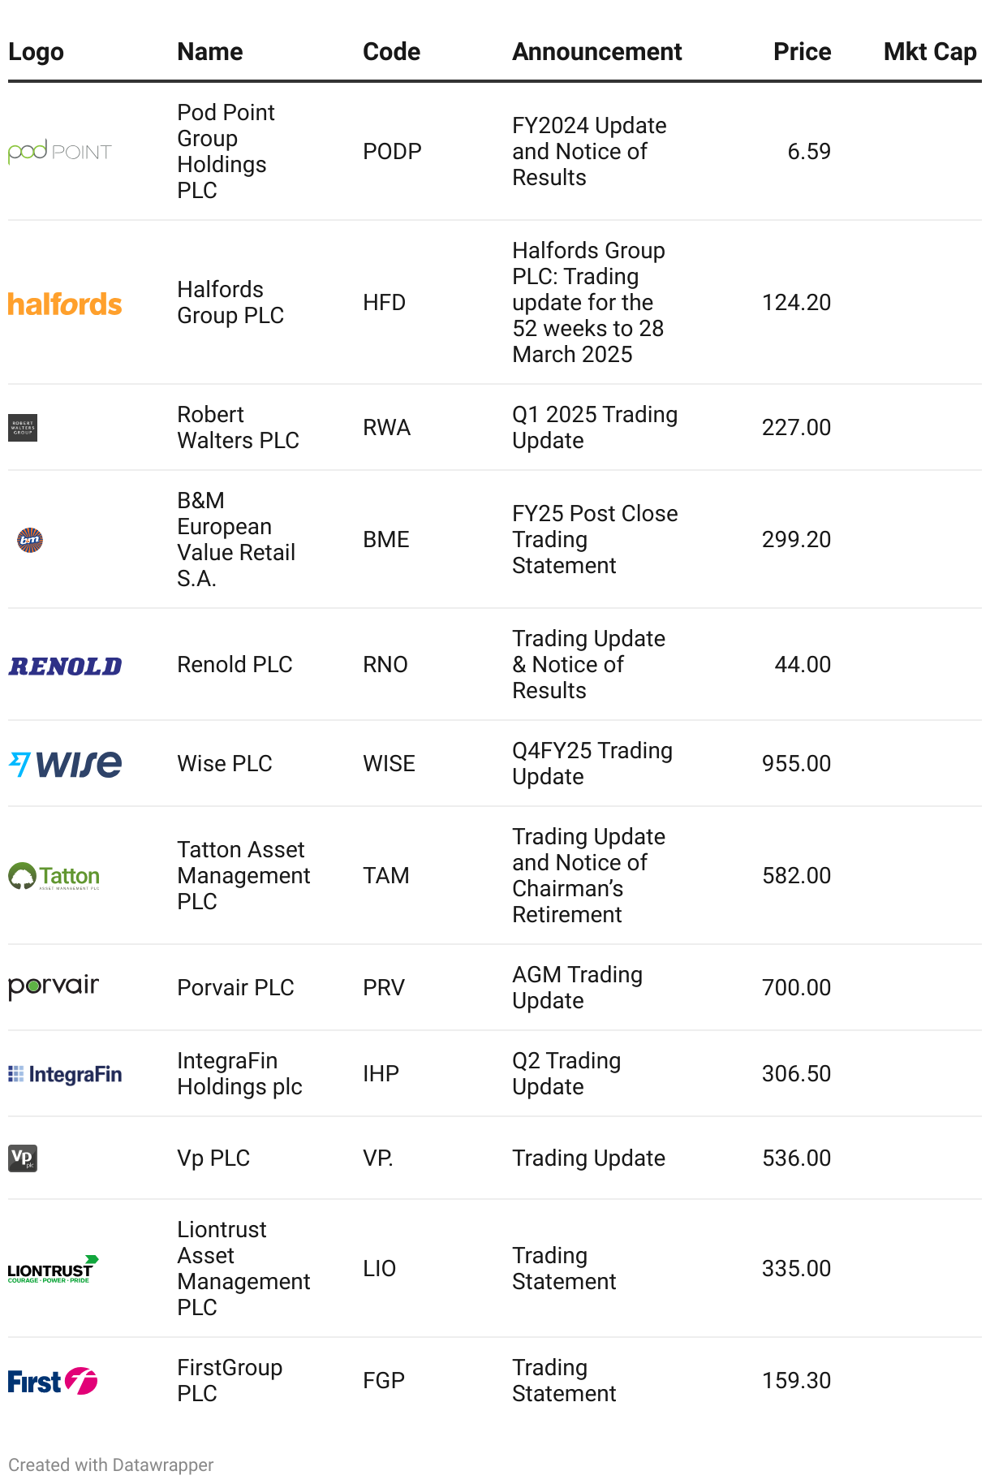The width and height of the screenshot is (990, 1484).
Task: Click the Code column header
Action: click(391, 52)
